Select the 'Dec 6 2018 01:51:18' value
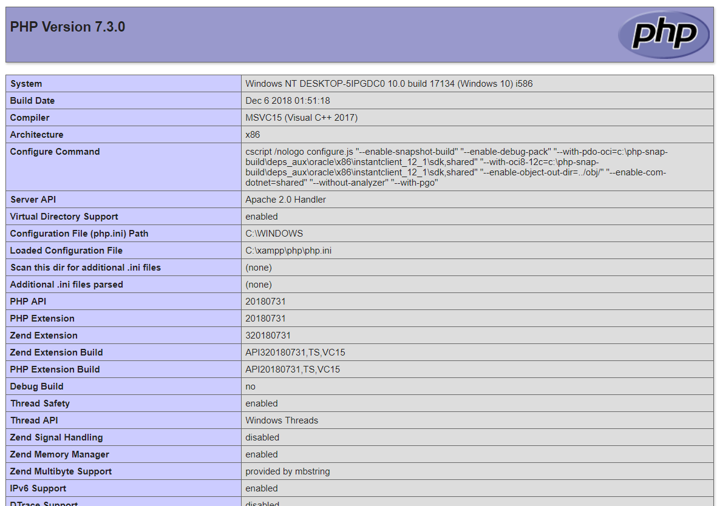This screenshot has height=506, width=720. pos(287,101)
